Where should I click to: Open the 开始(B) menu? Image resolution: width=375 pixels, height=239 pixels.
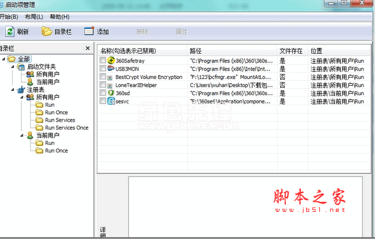[9, 16]
